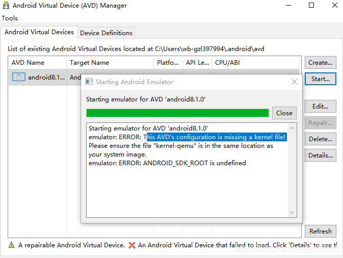Click the Delete... button

pos(320,139)
